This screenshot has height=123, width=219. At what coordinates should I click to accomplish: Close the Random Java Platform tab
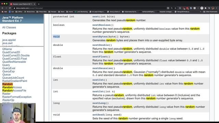pos(34,4)
